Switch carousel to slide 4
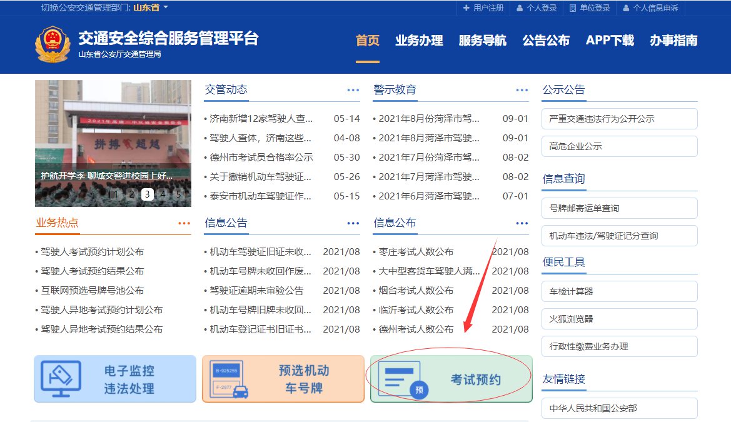Screen dimensions: 731x422 [163, 194]
